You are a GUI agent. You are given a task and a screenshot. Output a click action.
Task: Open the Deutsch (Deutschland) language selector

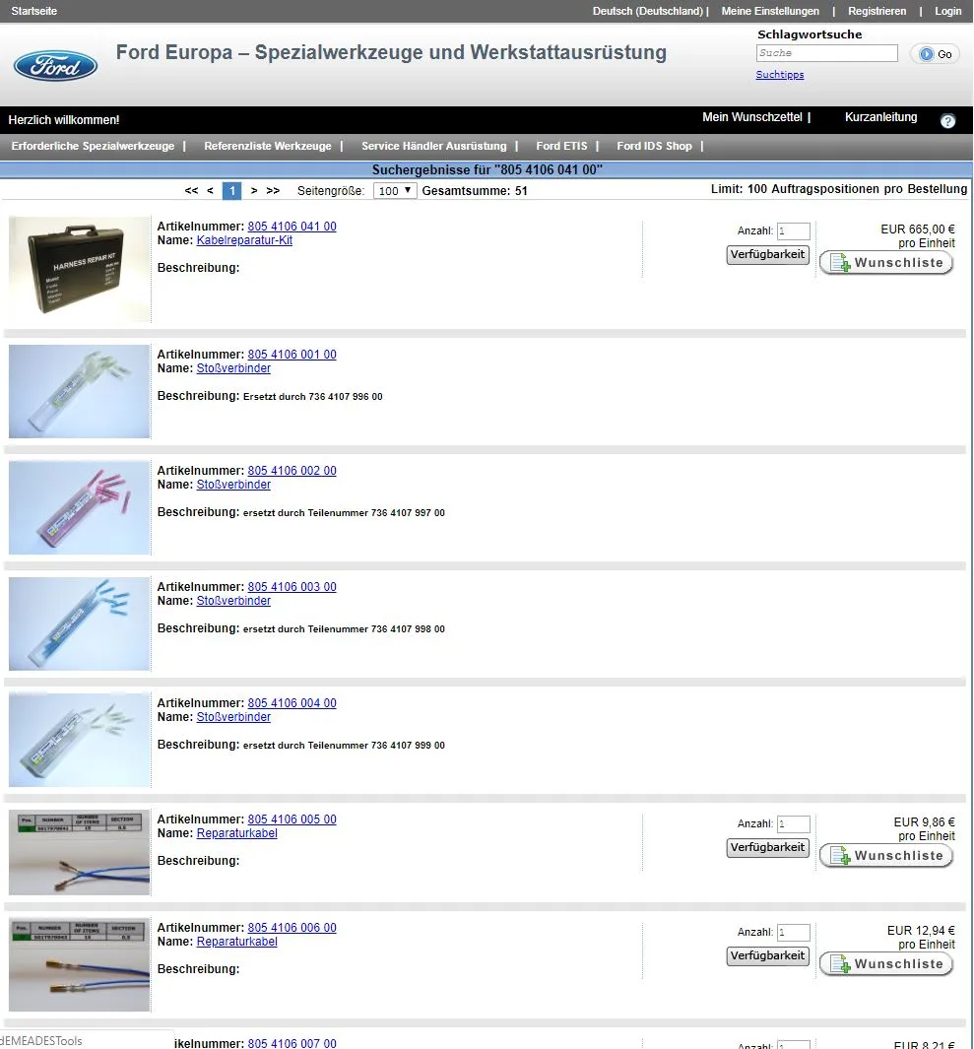click(x=647, y=11)
